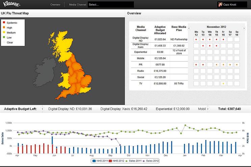Click the tall blue NHS 2011 bar before Jun

[x=52, y=140]
